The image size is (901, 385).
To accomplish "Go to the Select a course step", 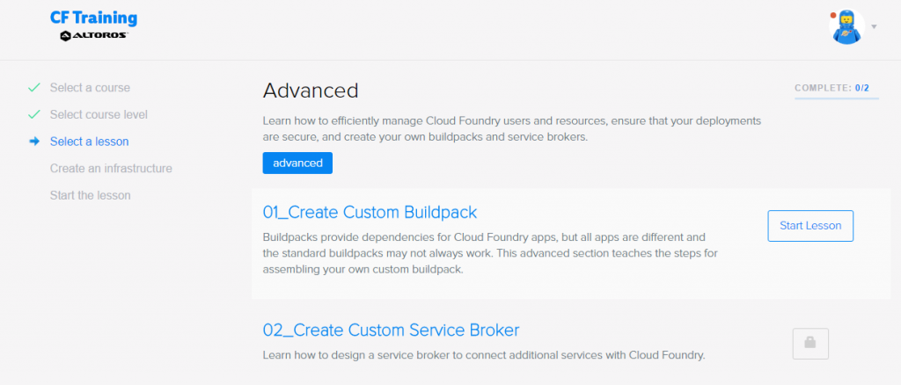I will (x=90, y=88).
